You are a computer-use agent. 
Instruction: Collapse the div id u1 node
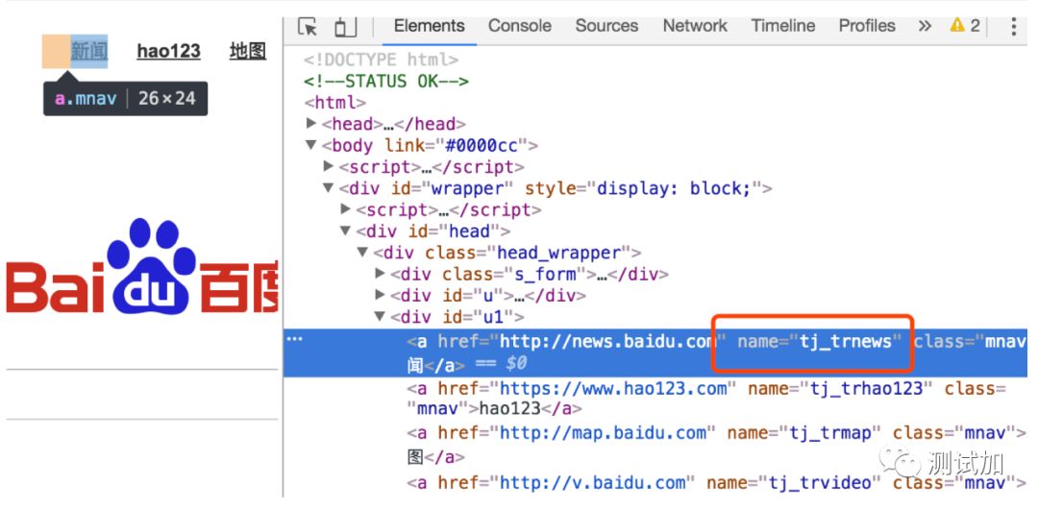(x=380, y=316)
